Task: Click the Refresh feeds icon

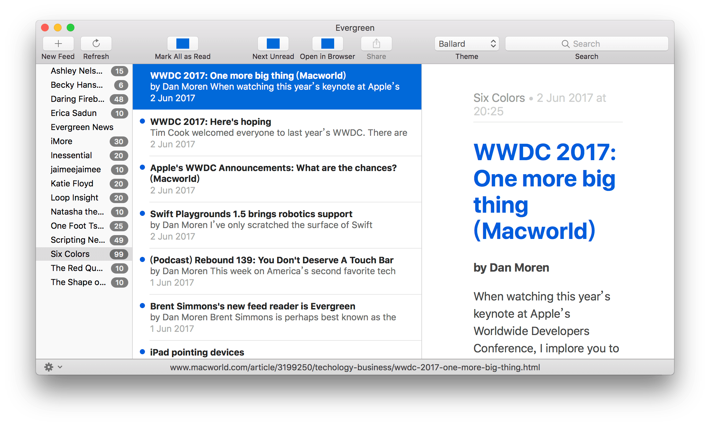Action: (x=96, y=44)
